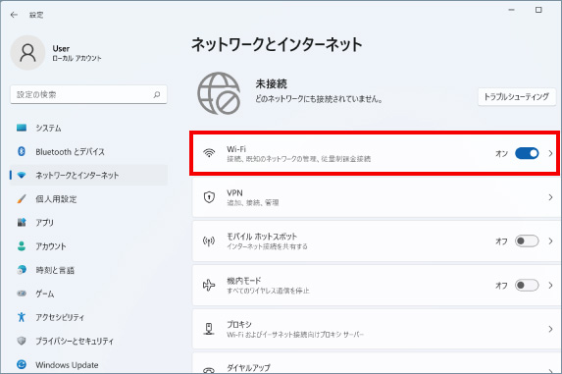Select Bluetooth とデバイス in sidebar
The width and height of the screenshot is (562, 374).
[89, 152]
